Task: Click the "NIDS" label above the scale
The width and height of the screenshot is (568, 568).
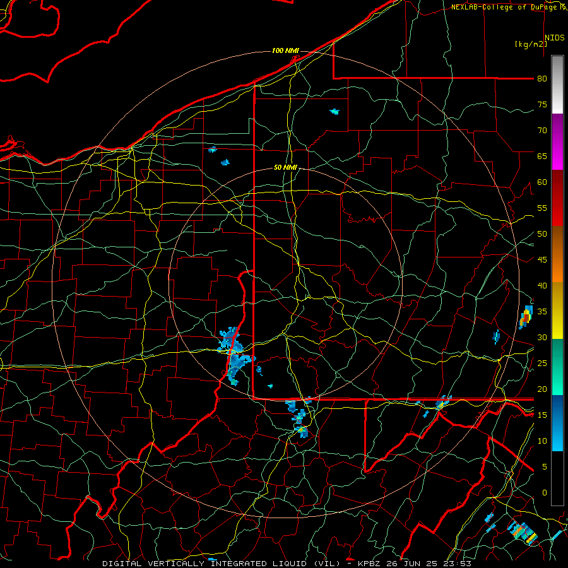Action: (555, 38)
